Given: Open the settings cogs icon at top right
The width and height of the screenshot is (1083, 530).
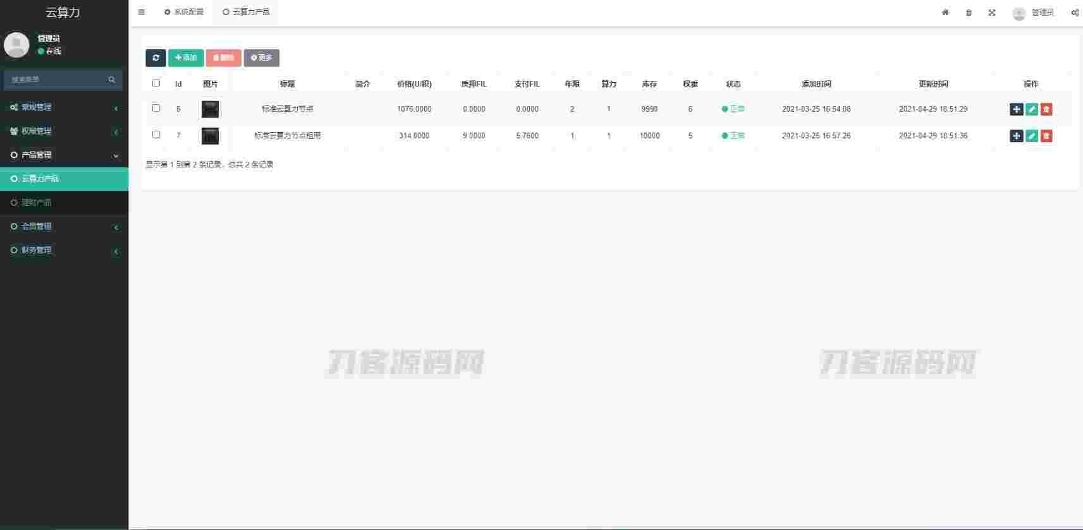Looking at the screenshot, I should (x=1075, y=13).
